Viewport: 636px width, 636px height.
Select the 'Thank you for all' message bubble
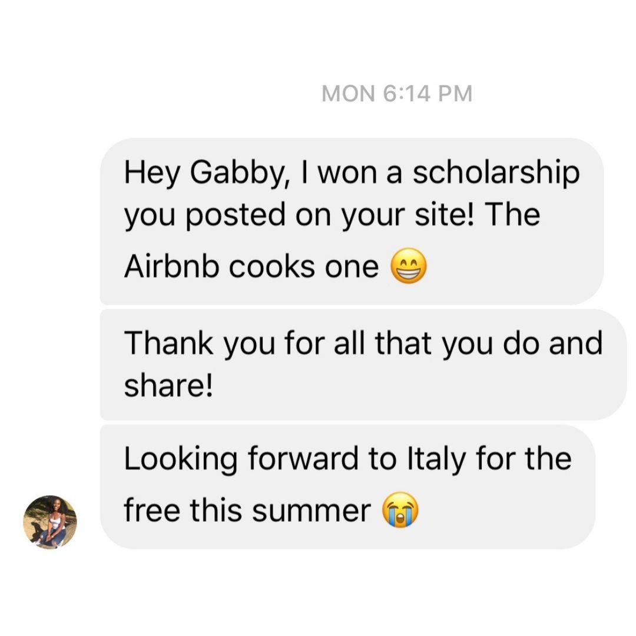tap(363, 365)
